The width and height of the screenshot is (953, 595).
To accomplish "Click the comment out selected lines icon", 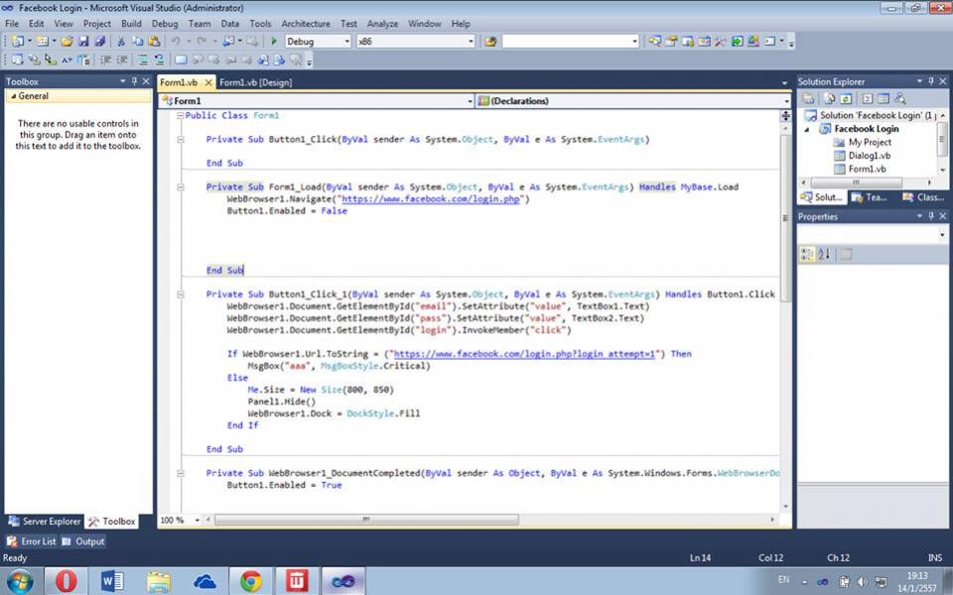I will (143, 59).
